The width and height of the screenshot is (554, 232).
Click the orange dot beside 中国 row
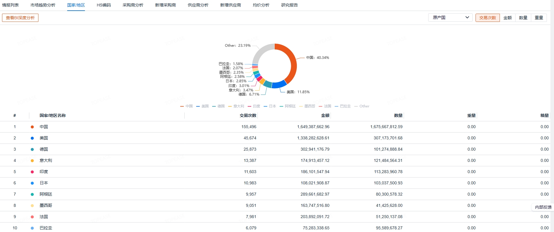(x=32, y=127)
